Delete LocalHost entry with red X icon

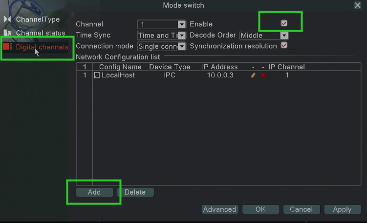coord(263,75)
